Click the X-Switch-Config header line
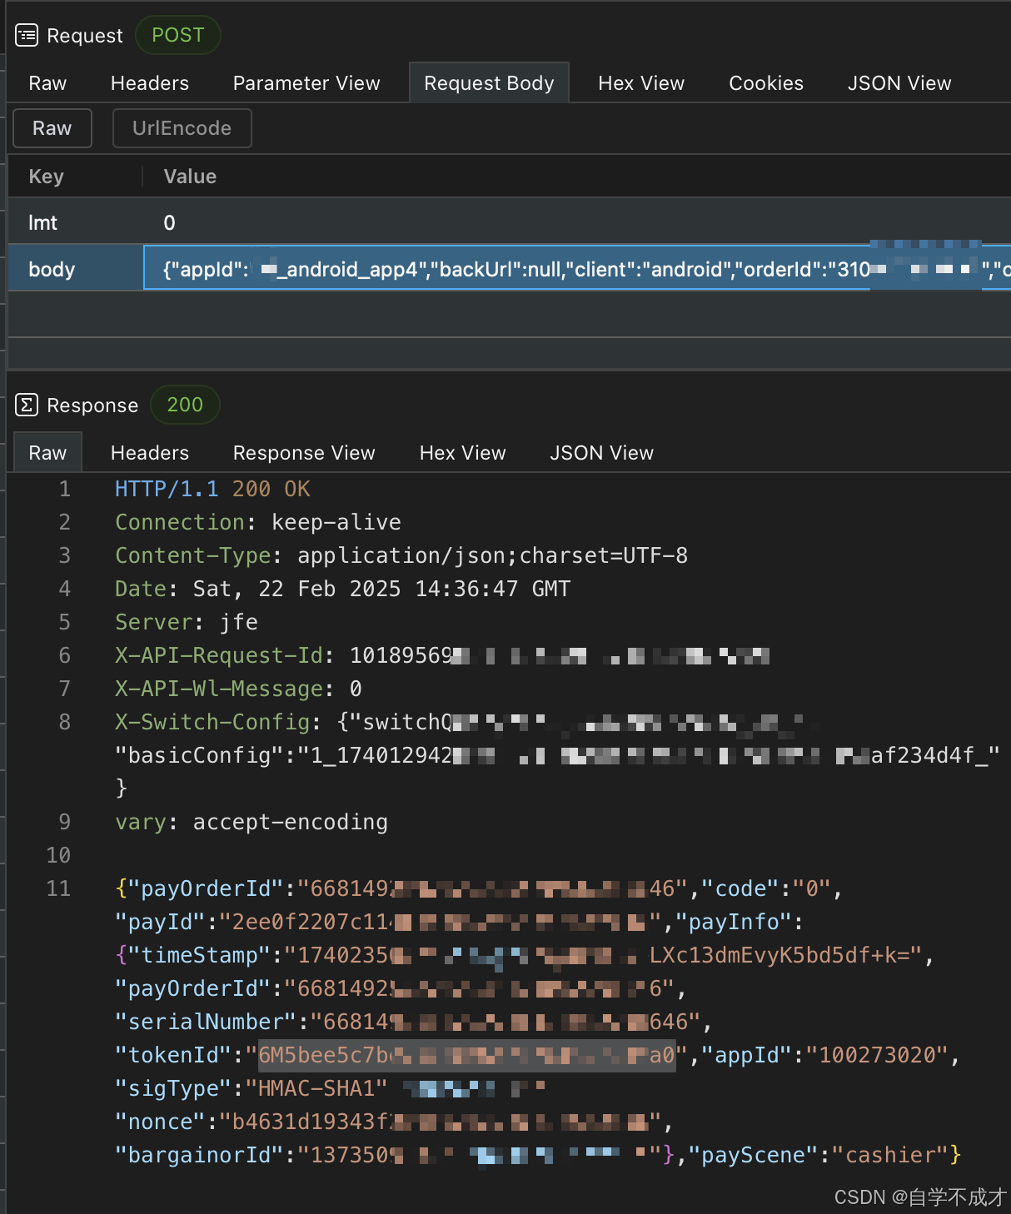 tap(462, 722)
